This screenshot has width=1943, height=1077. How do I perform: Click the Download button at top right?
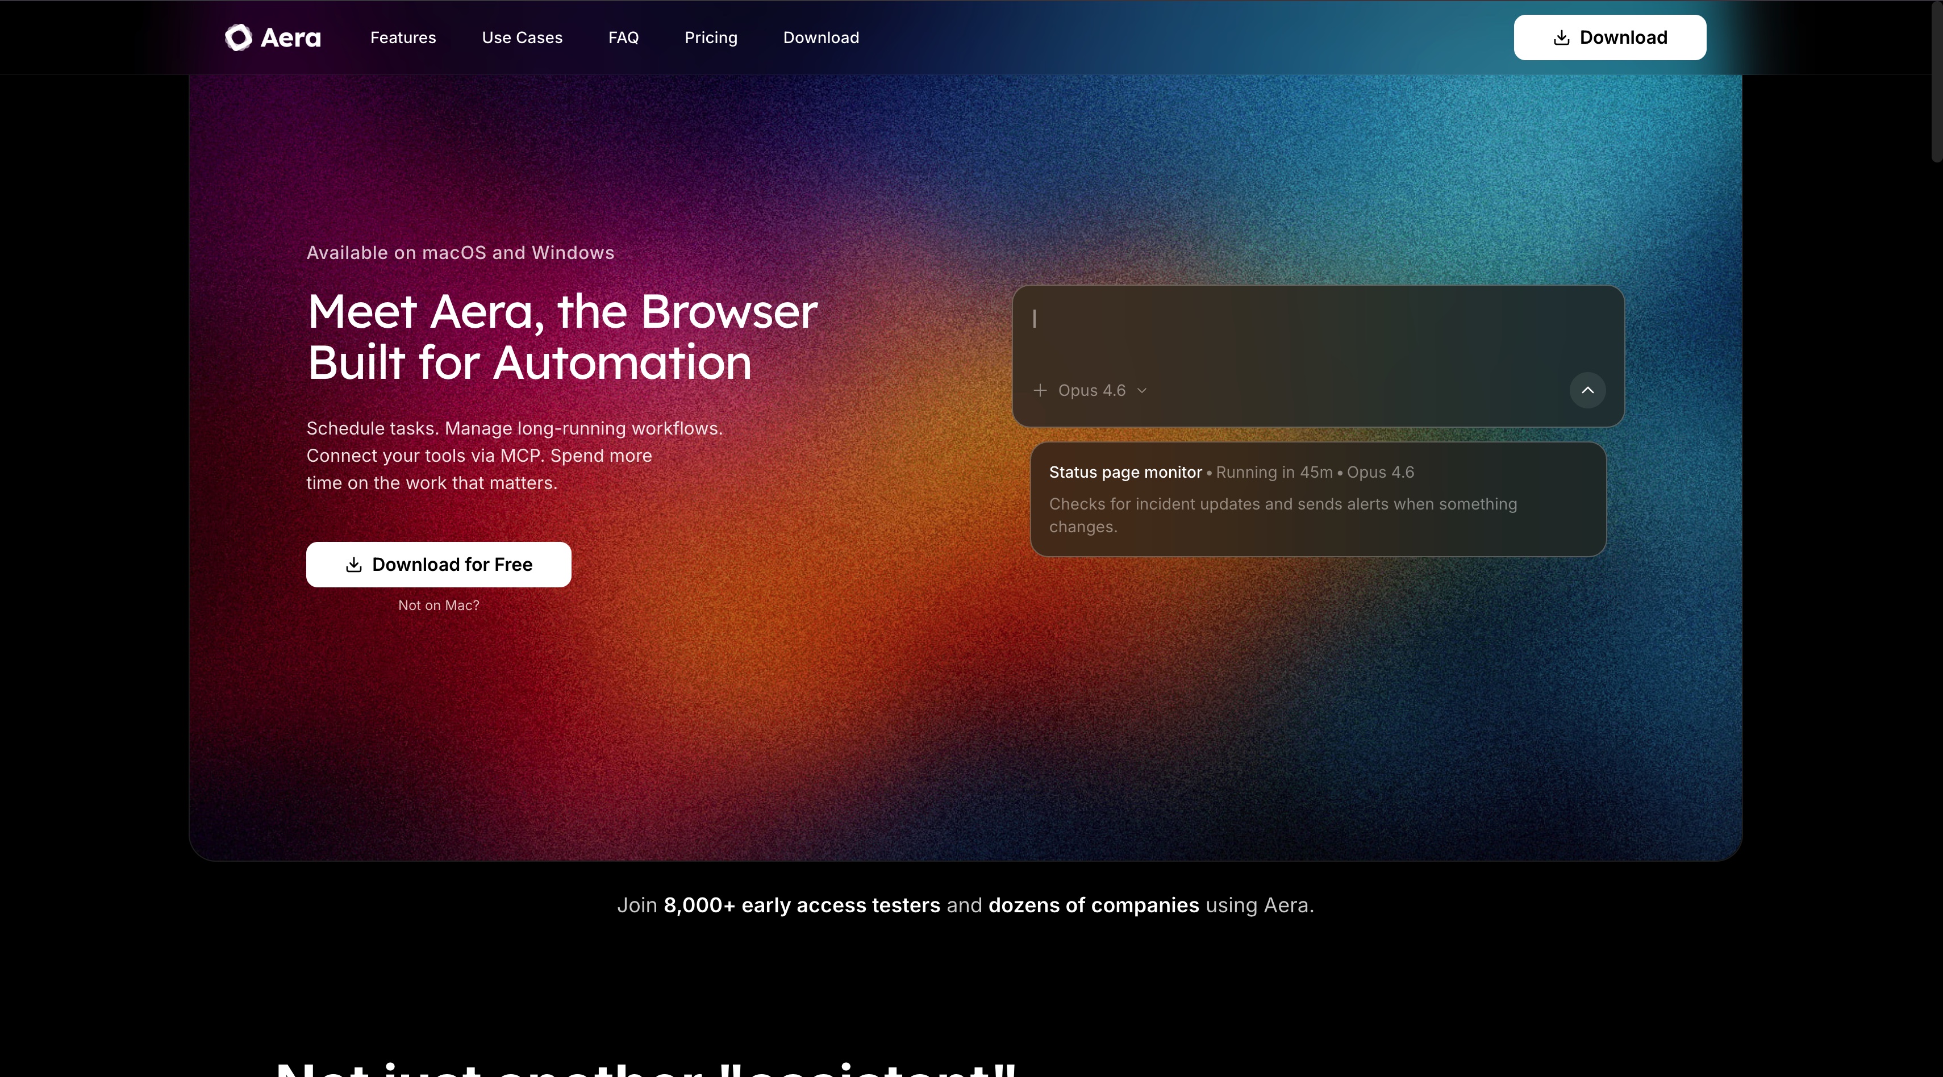point(1609,37)
